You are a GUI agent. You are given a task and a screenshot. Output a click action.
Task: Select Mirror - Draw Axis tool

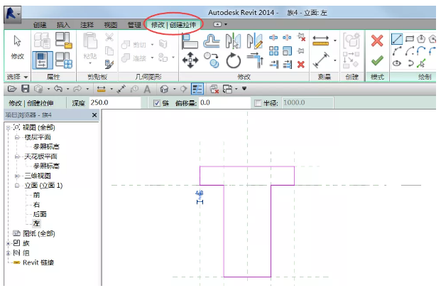coord(255,41)
